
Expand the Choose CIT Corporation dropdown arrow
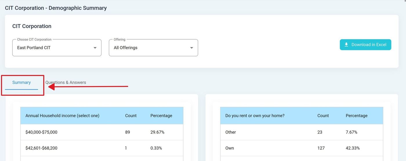tap(95, 48)
